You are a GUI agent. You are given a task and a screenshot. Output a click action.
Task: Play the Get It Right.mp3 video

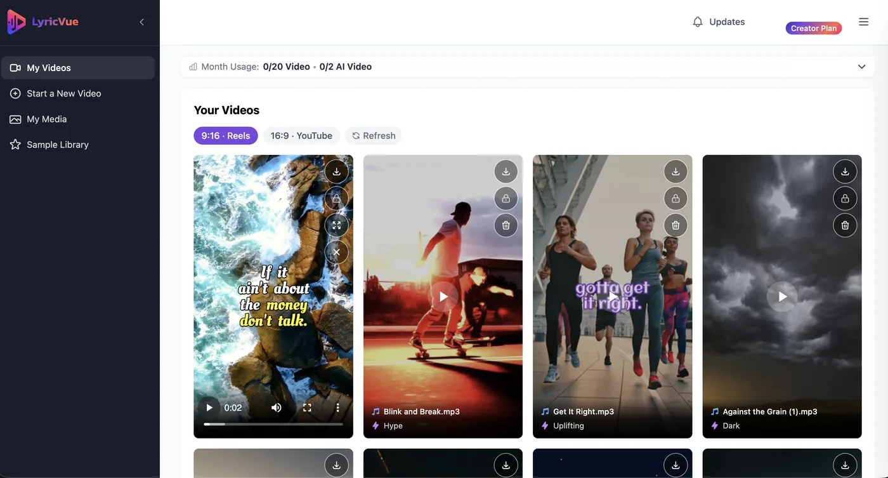(613, 296)
